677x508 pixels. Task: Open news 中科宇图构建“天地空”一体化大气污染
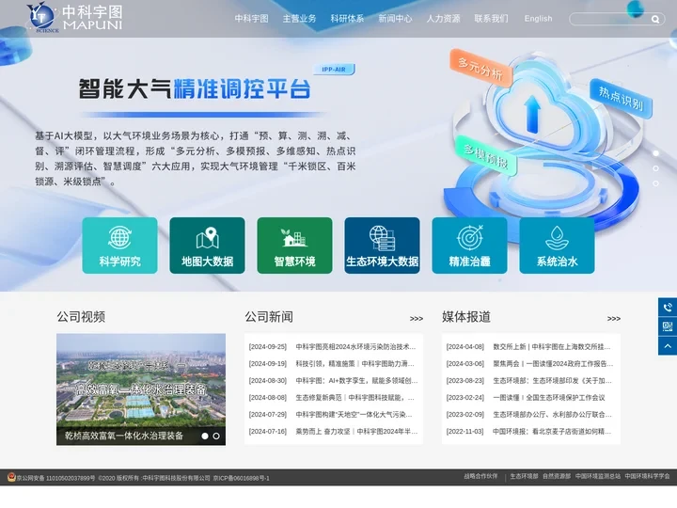pos(354,414)
